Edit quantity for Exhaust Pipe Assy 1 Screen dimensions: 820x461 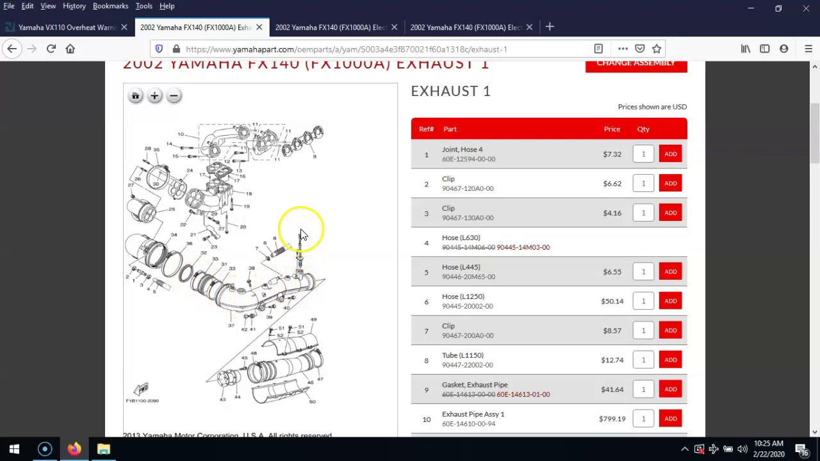coord(643,419)
